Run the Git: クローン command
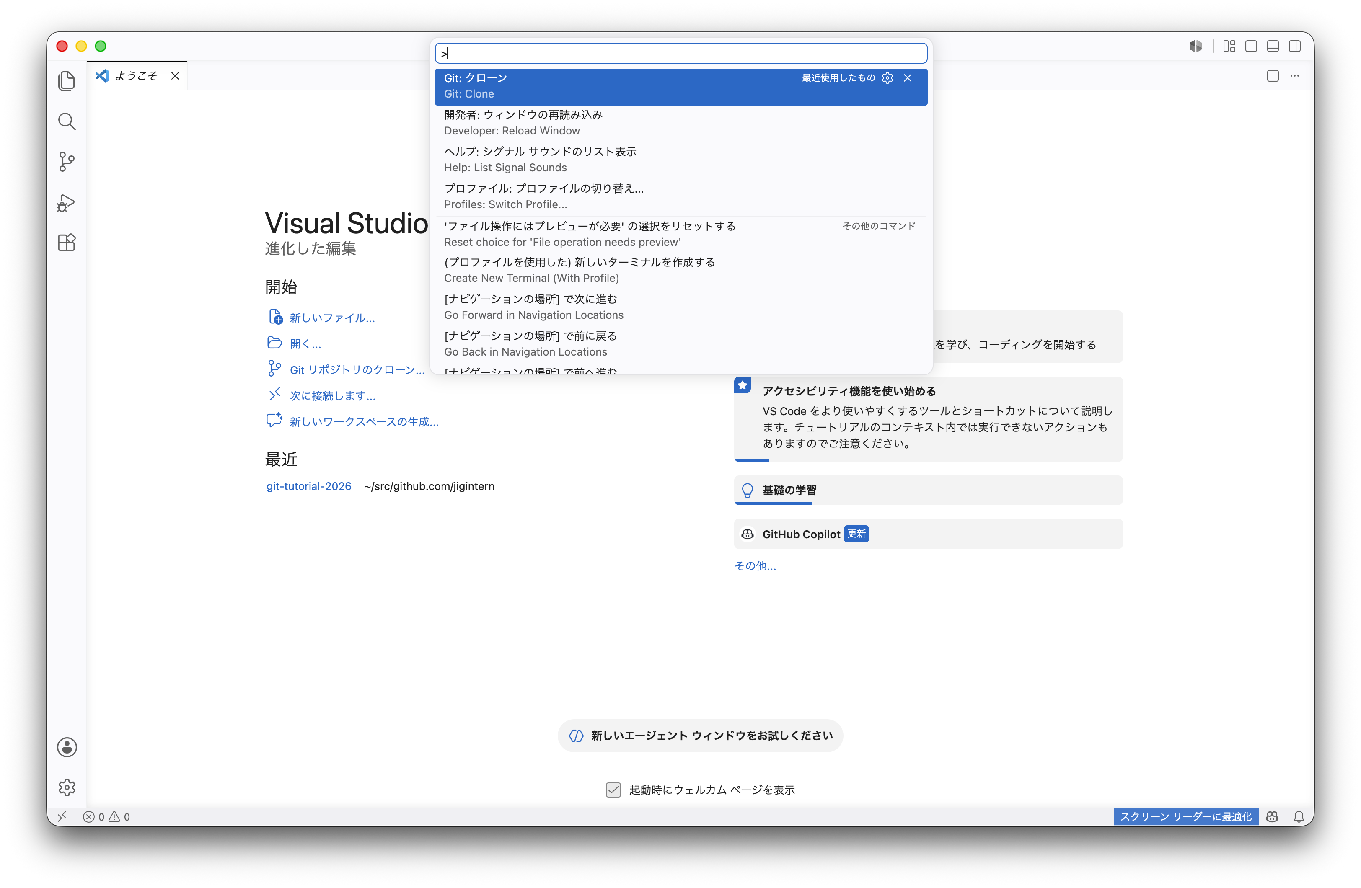Viewport: 1361px width, 888px height. point(681,86)
